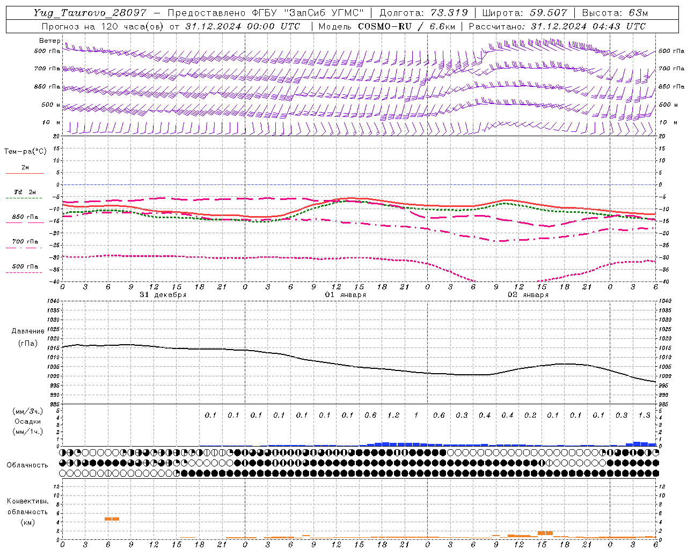
Task: Click the 31 декабря date label
Action: (x=163, y=295)
